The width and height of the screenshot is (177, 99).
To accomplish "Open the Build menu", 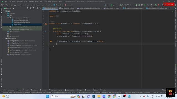I will [x=37, y=2].
